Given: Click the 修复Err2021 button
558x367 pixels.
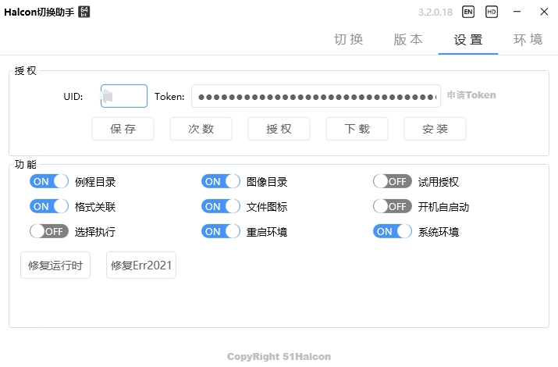Looking at the screenshot, I should (x=141, y=265).
